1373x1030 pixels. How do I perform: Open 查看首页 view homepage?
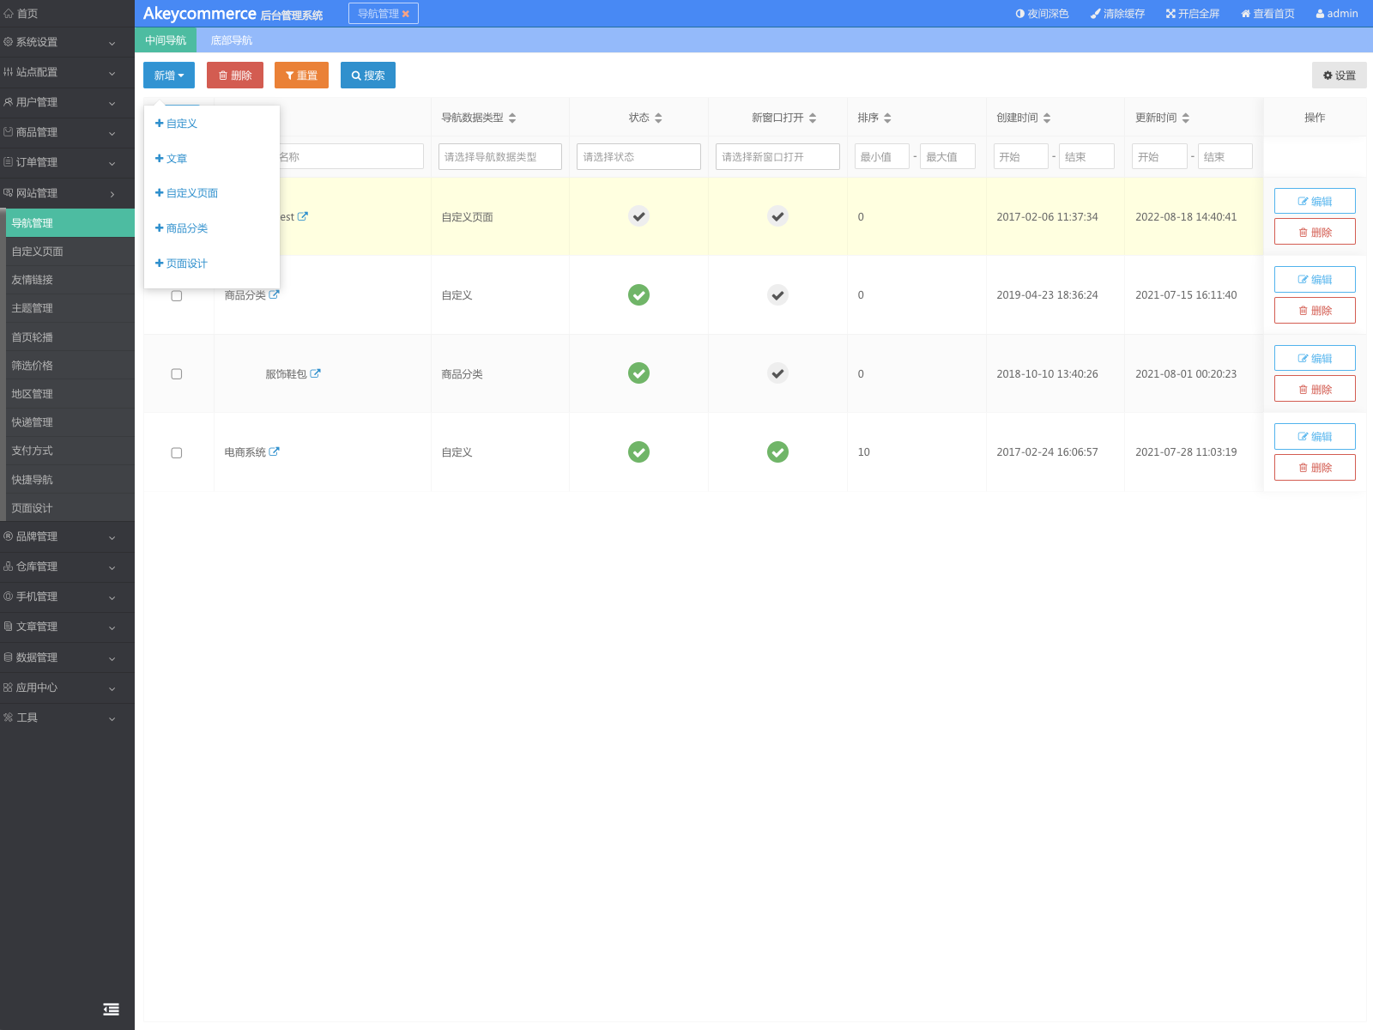pos(1267,14)
